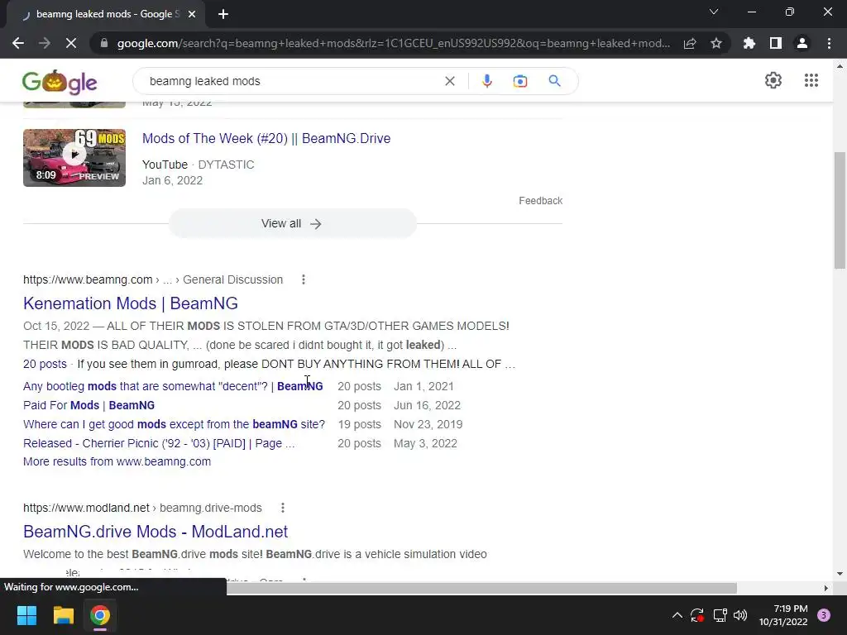Go back to the previous page
The height and width of the screenshot is (635, 847).
pyautogui.click(x=18, y=43)
